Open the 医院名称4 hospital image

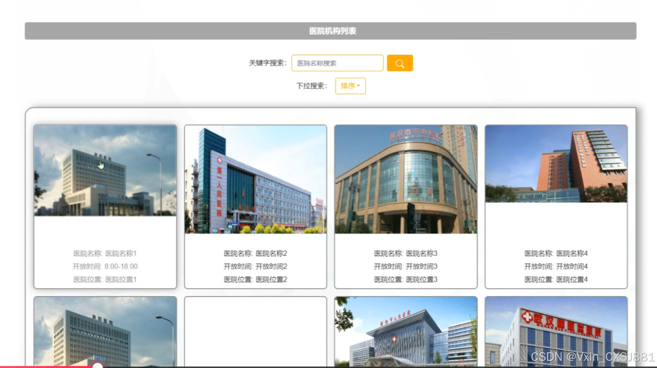pos(556,164)
